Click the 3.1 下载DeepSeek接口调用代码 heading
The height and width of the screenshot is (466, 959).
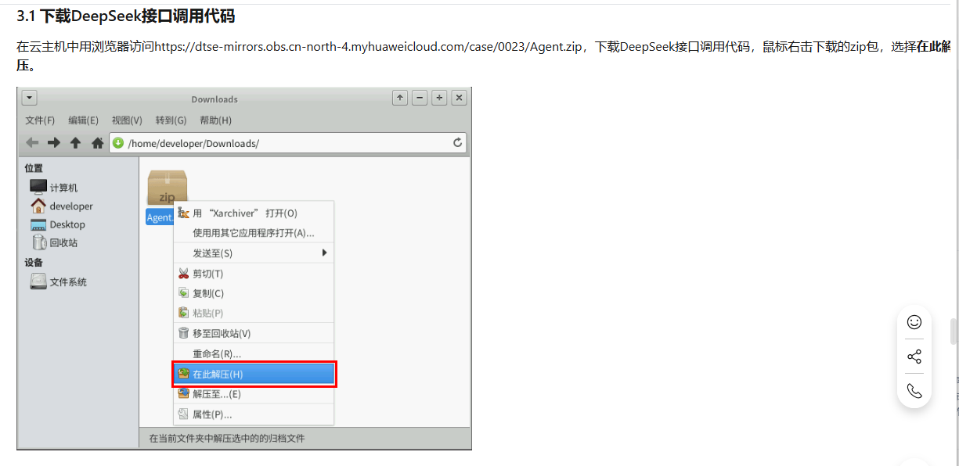(126, 16)
